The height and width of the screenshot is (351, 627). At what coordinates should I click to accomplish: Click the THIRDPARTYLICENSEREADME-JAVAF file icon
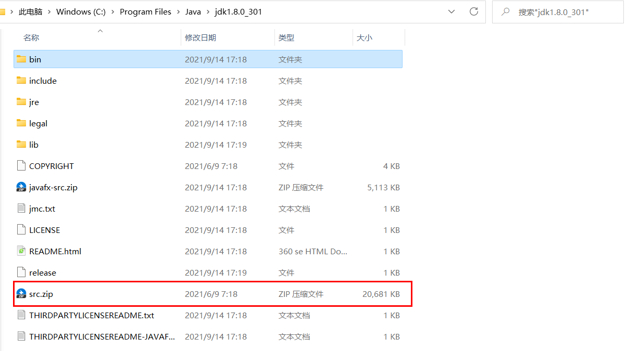[21, 336]
